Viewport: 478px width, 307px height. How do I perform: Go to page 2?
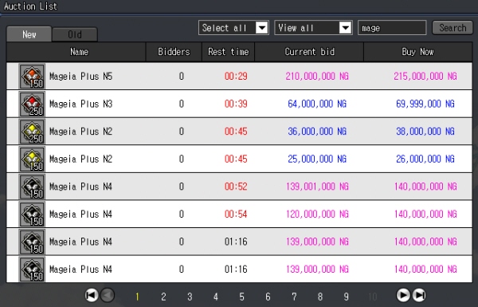coord(163,297)
